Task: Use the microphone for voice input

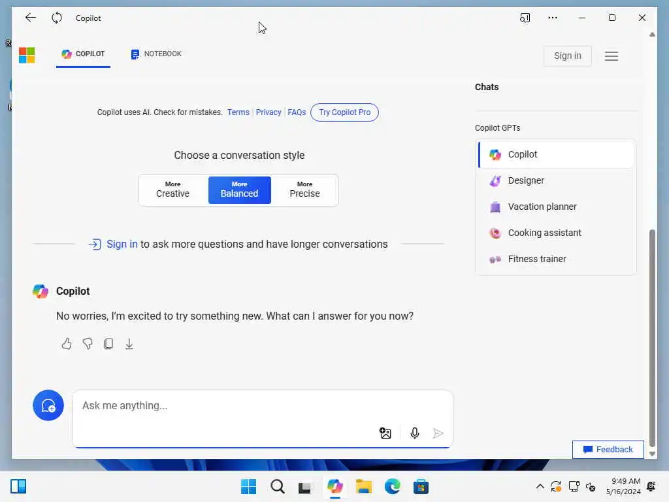Action: tap(414, 433)
